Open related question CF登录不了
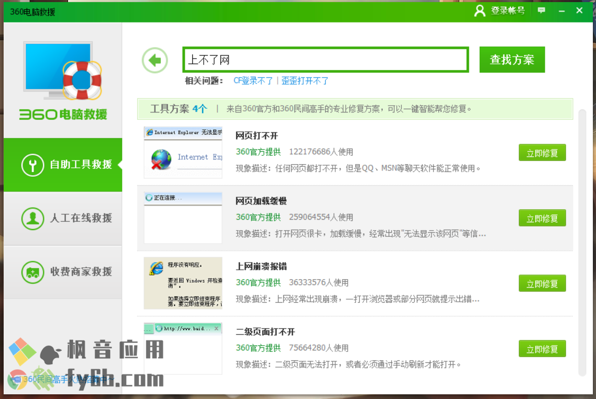This screenshot has height=399, width=596. coord(253,81)
